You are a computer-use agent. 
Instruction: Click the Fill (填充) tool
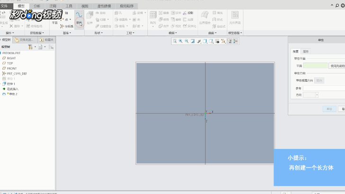click(218, 13)
